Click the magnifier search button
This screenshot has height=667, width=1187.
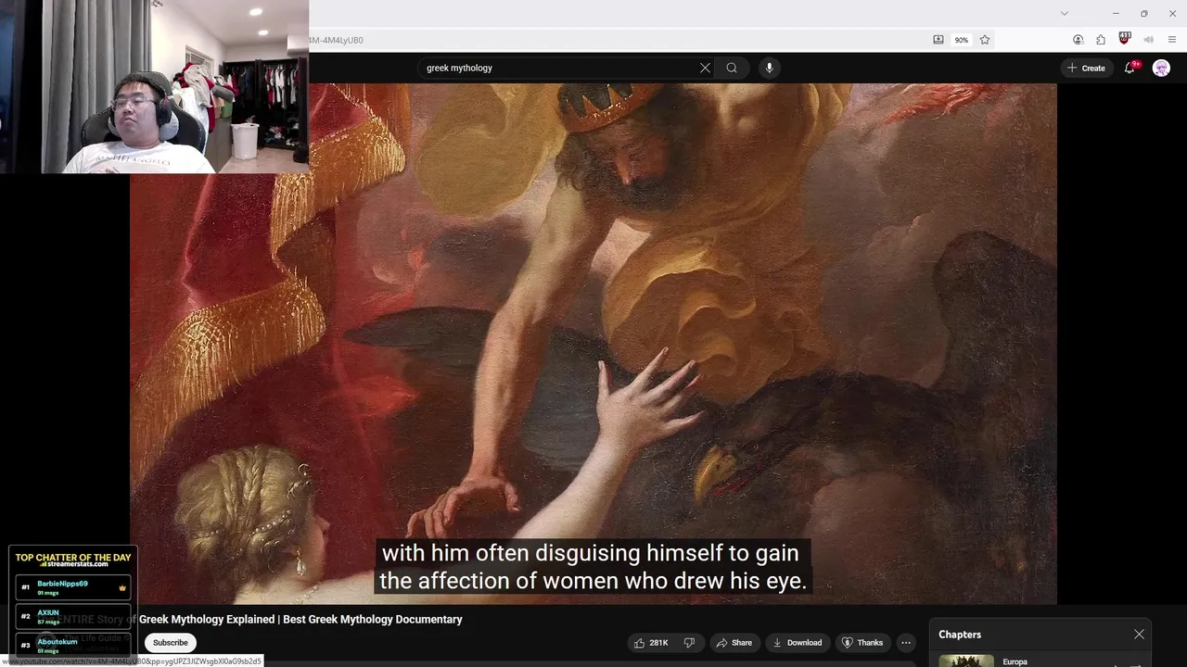pyautogui.click(x=732, y=68)
